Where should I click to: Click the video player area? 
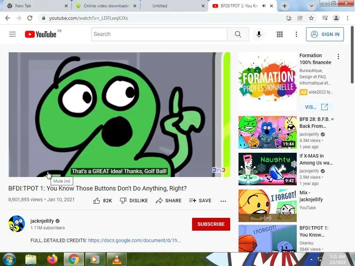tap(119, 114)
